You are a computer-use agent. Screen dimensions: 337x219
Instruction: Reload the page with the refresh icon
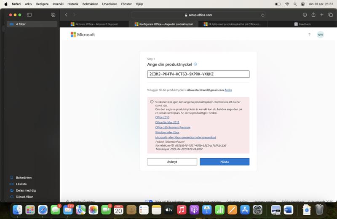tap(262, 15)
